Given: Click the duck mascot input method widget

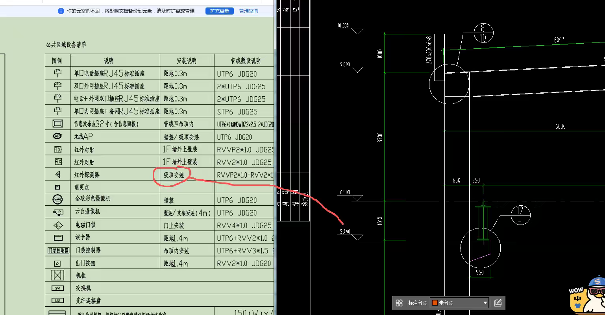Looking at the screenshot, I should coord(587,297).
